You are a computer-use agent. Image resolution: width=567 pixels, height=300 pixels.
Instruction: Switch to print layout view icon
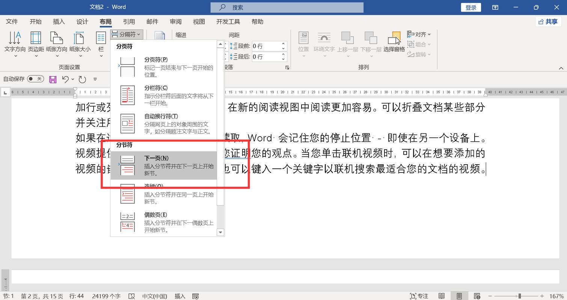pos(459,296)
